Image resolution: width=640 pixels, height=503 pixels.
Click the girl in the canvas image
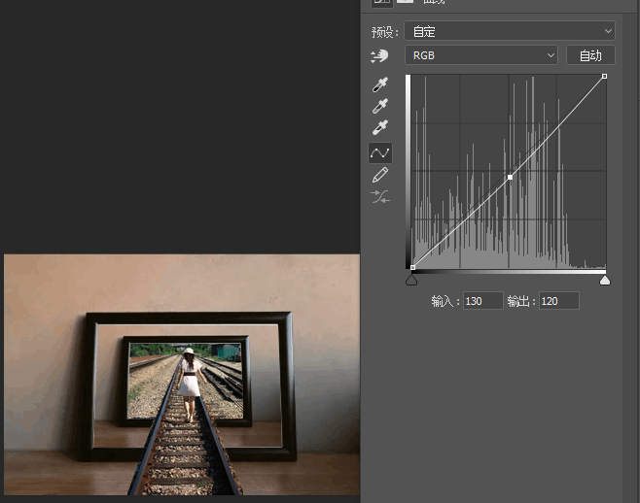click(x=190, y=384)
